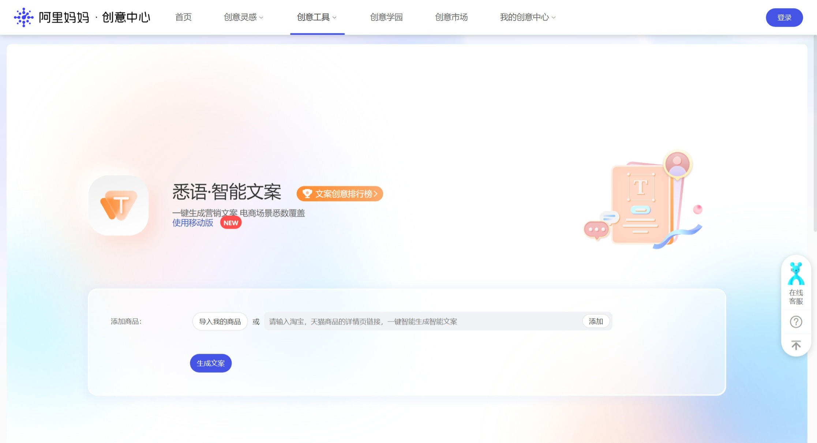
Task: Open online customer service mascot icon
Action: 796,274
